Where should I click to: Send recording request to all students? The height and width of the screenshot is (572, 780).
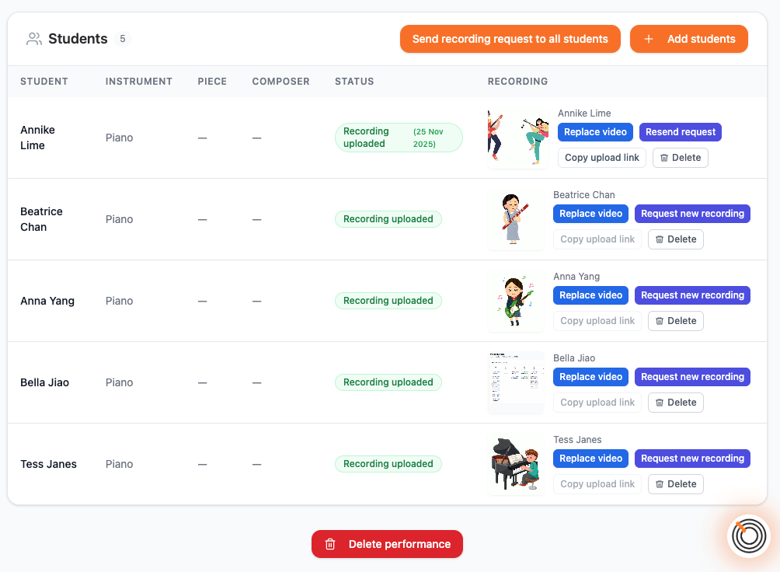[x=510, y=39]
